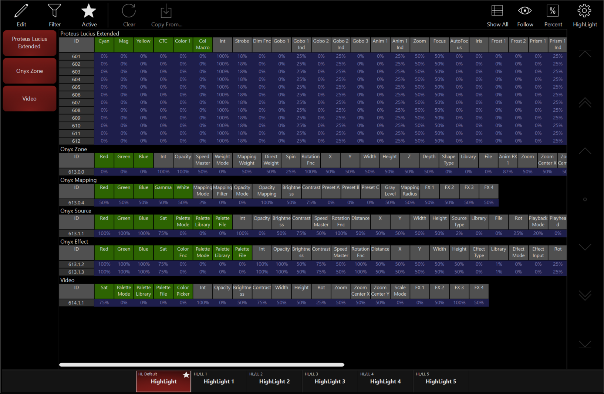604x394 pixels.
Task: Page up with double chevron up
Action: pyautogui.click(x=585, y=103)
